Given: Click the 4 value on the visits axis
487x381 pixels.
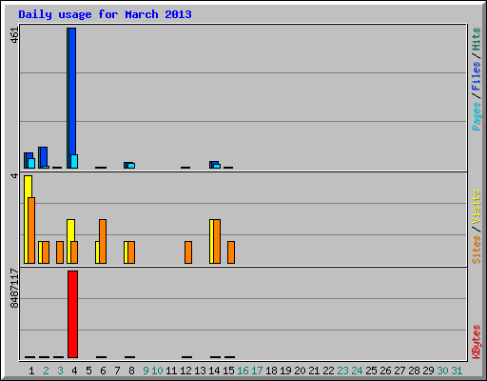Looking at the screenshot, I should pyautogui.click(x=14, y=175).
